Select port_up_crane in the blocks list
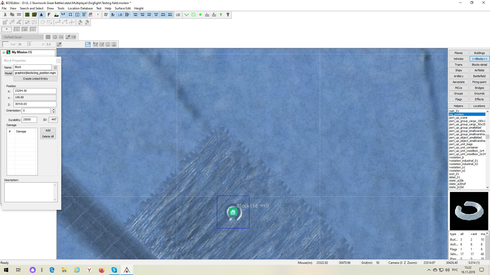Screen dimensions: 490x275 click(458, 118)
